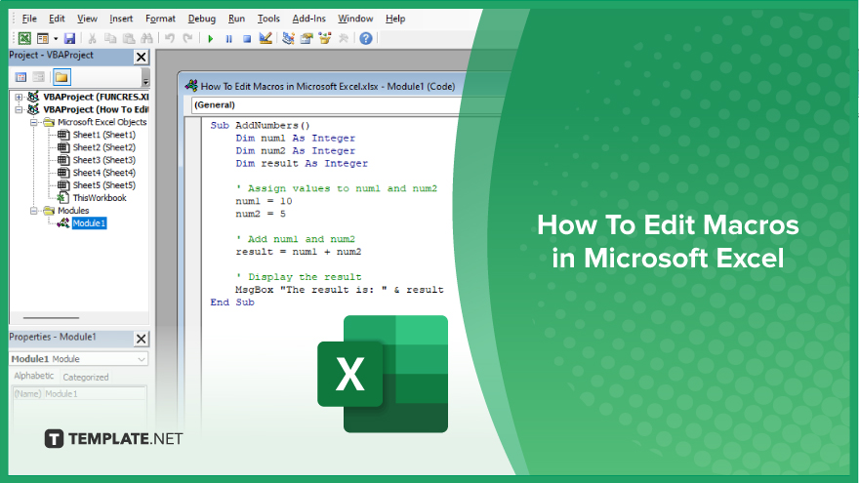
Task: Open the Format menu
Action: pyautogui.click(x=160, y=19)
